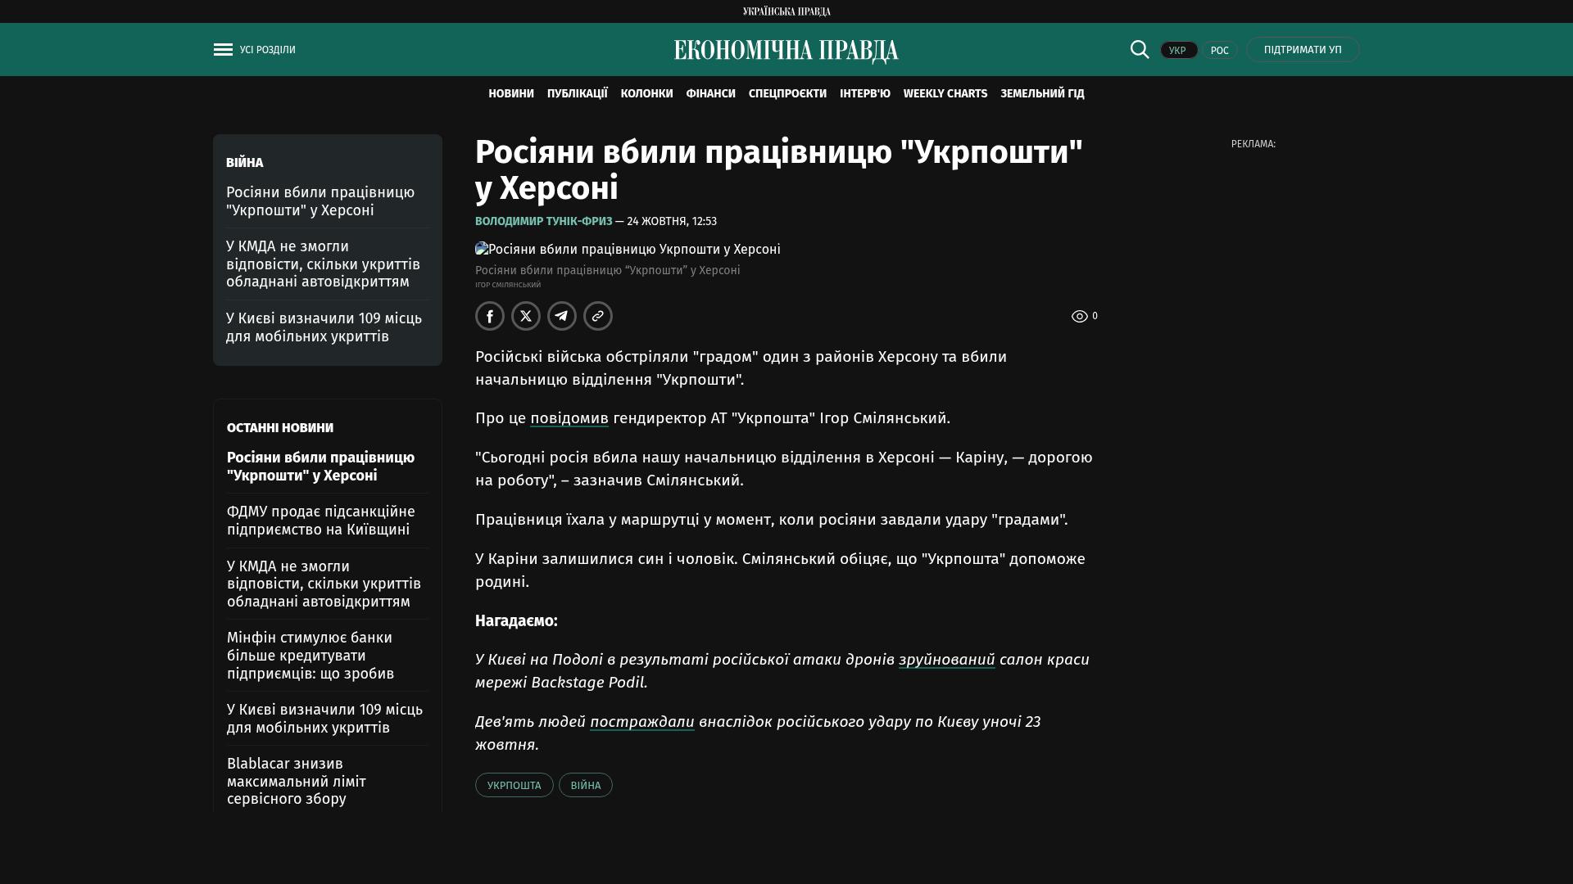Go to the Фінанси section
1573x884 pixels.
(x=710, y=93)
